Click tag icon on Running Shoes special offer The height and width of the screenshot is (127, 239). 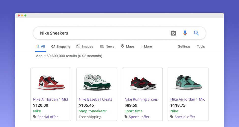tap(126, 117)
